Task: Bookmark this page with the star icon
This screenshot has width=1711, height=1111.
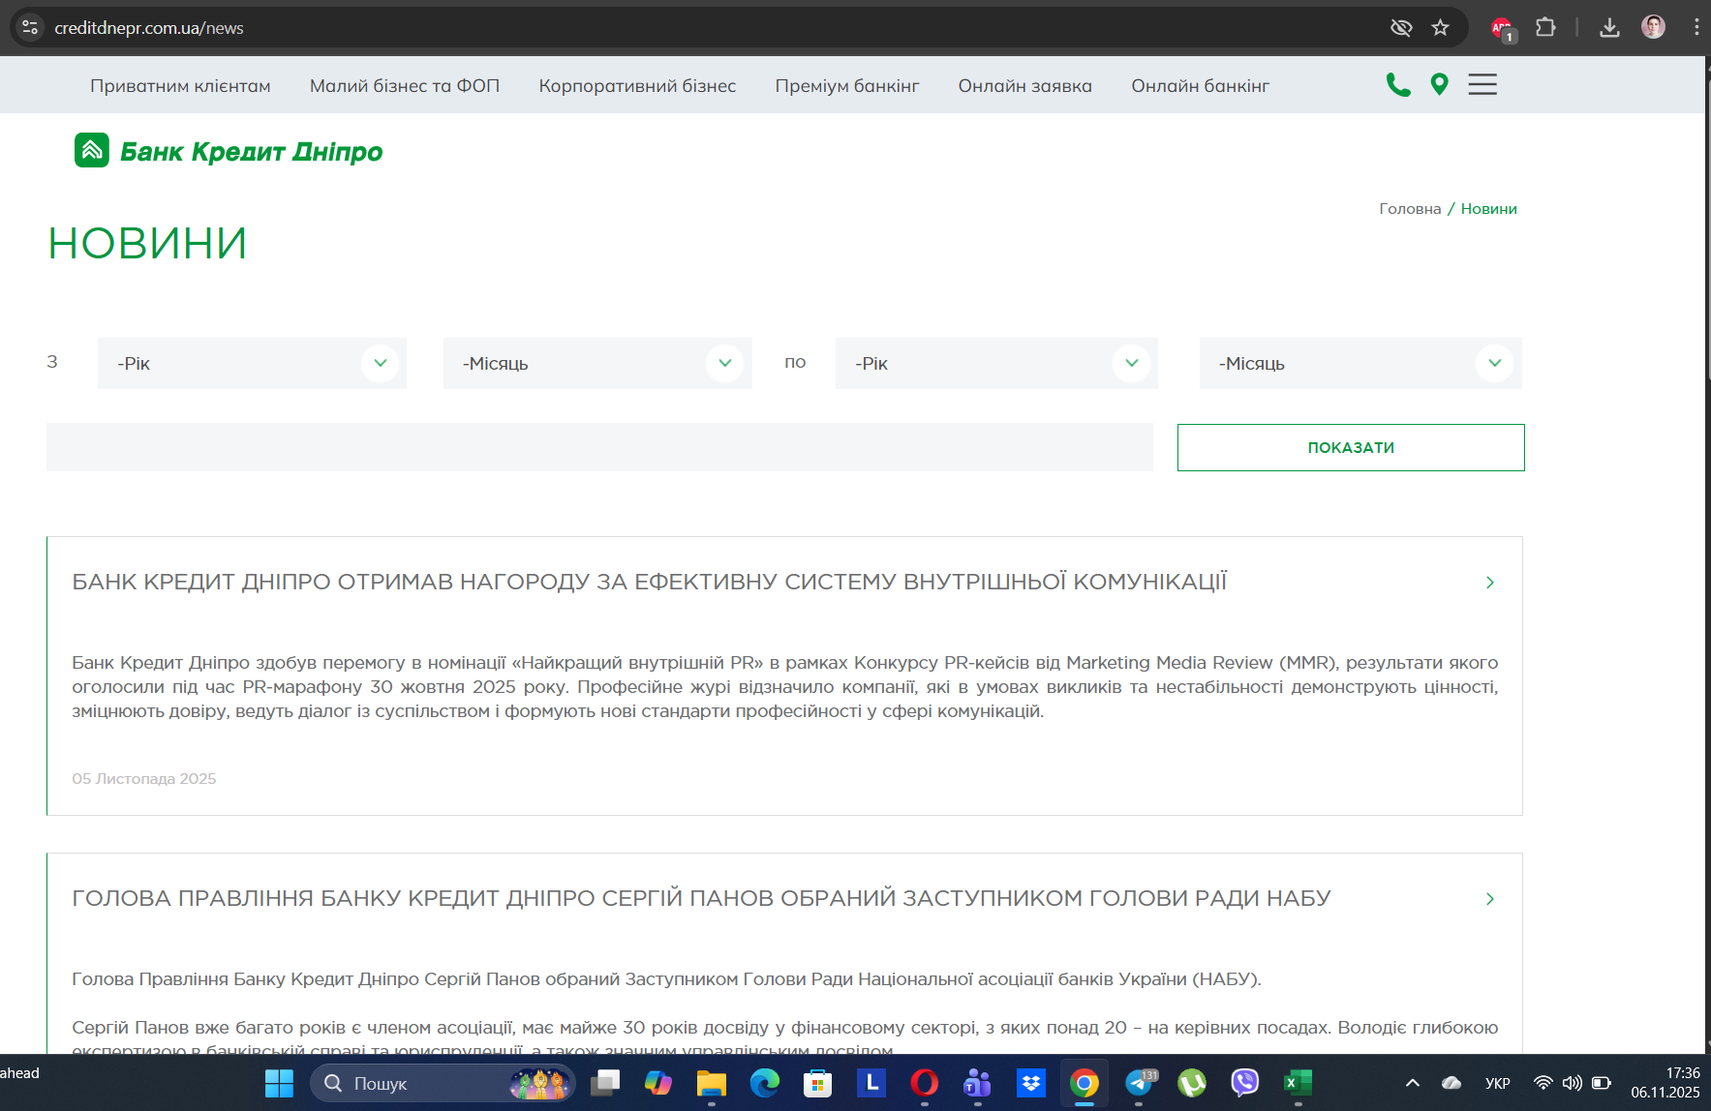Action: [x=1441, y=28]
